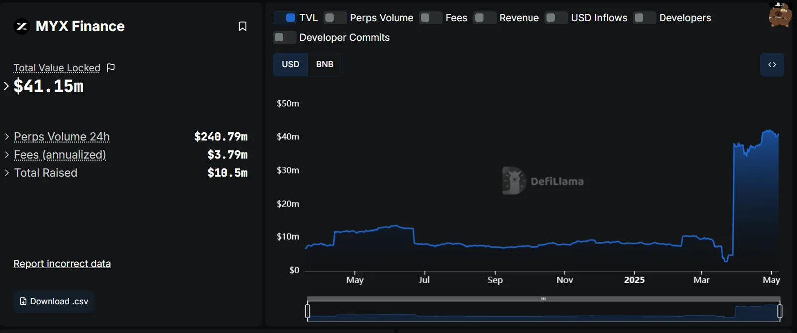Screen dimensions: 797x333
Task: Click the Mar x-axis label
Action: (x=701, y=280)
